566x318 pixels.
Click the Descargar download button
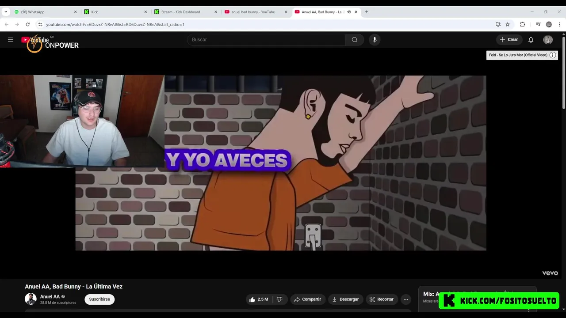click(x=345, y=299)
